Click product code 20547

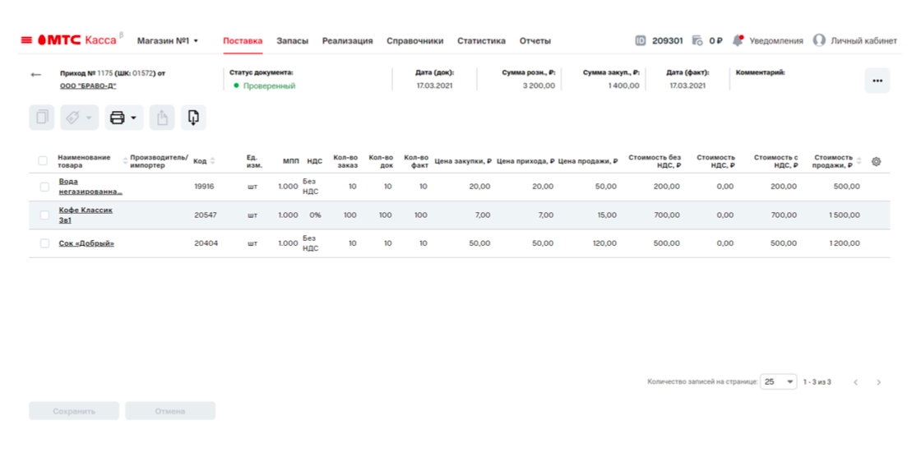(206, 215)
